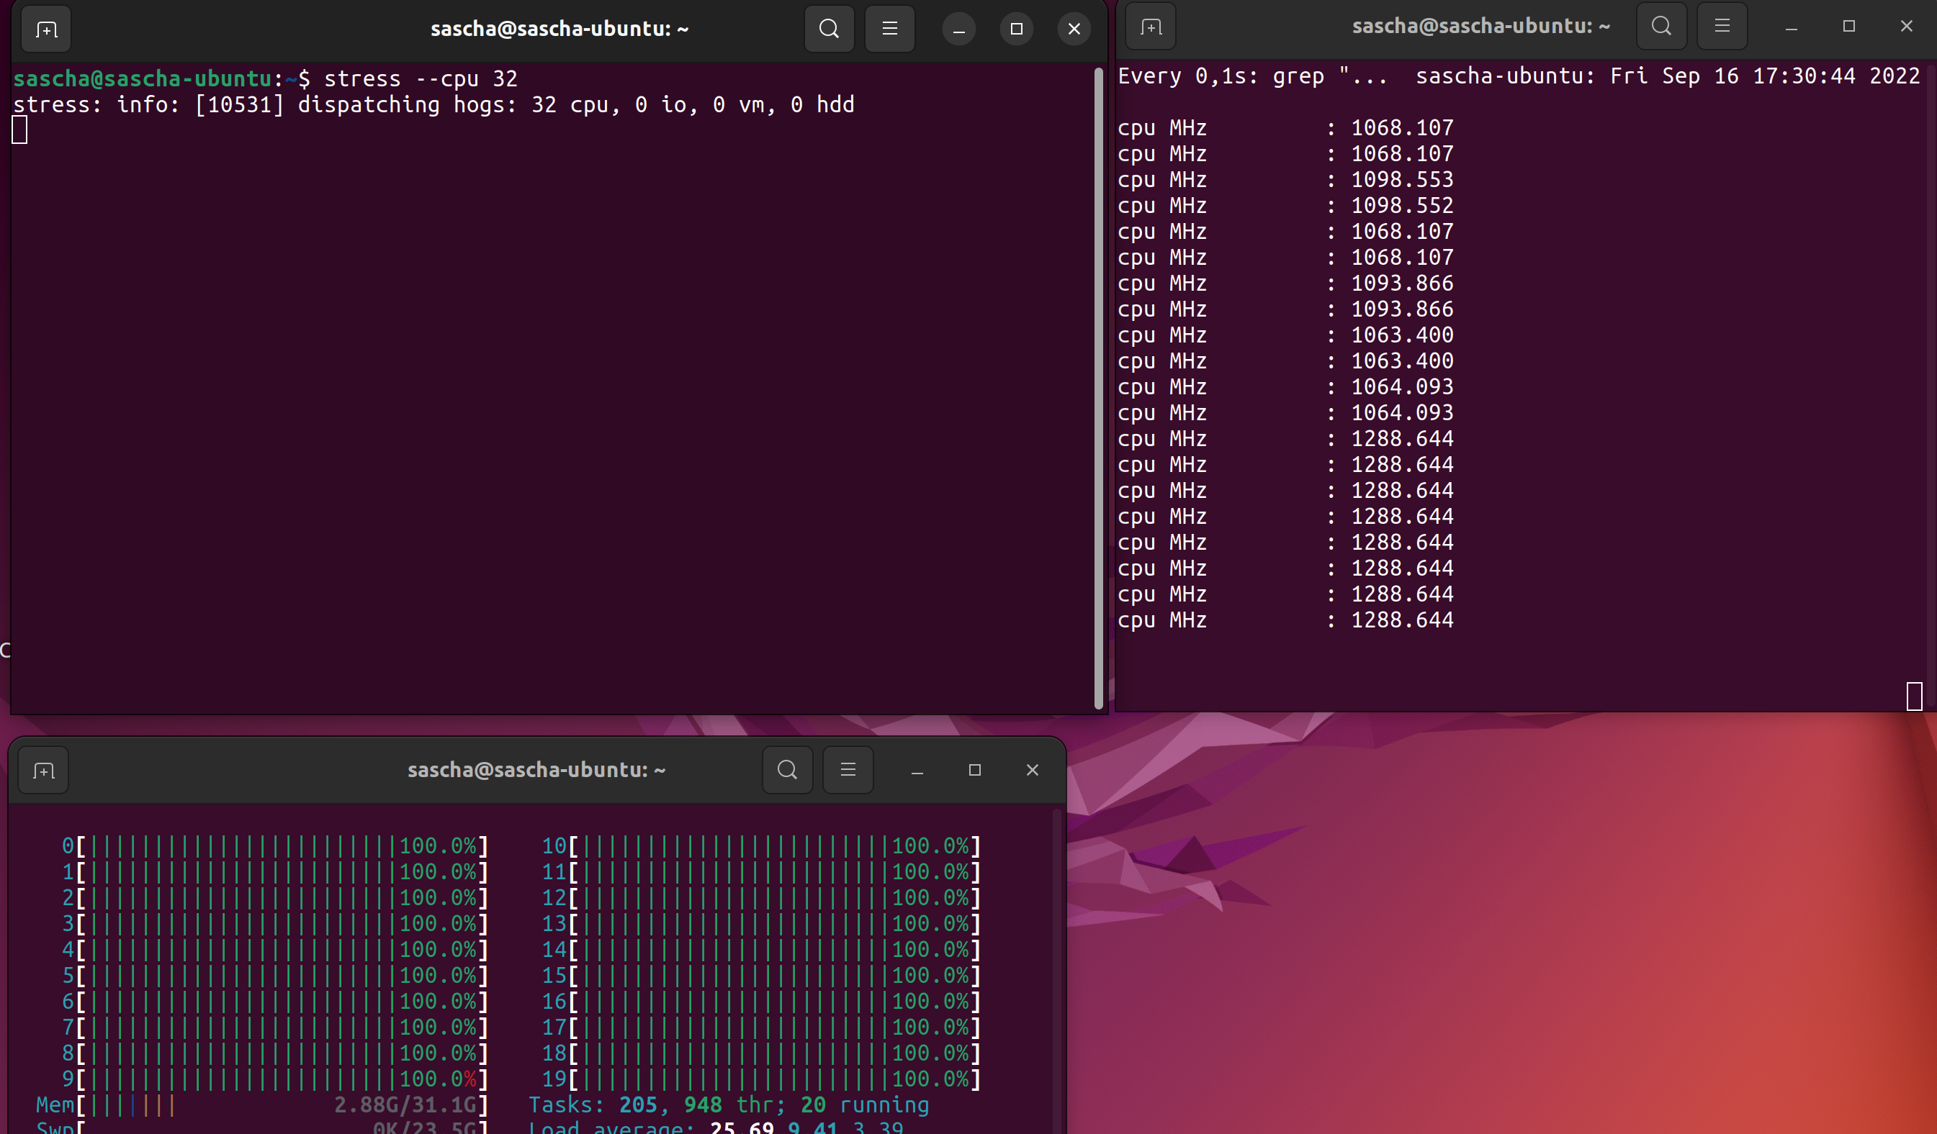Close the htop terminal window
This screenshot has width=1937, height=1134.
coord(1033,770)
